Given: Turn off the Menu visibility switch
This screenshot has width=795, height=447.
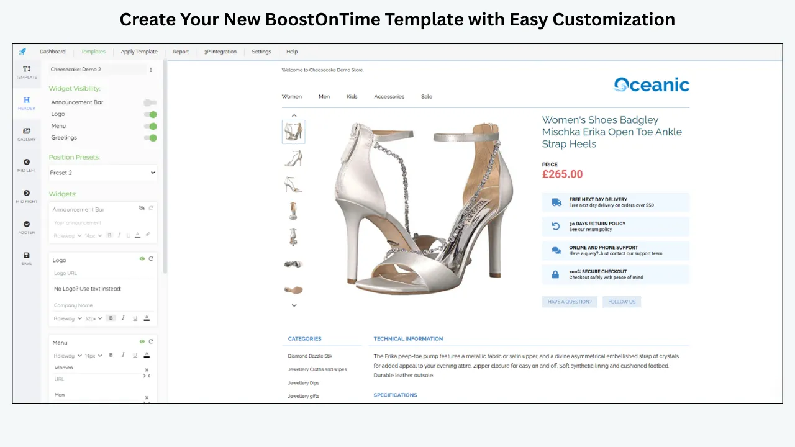Looking at the screenshot, I should coord(150,126).
